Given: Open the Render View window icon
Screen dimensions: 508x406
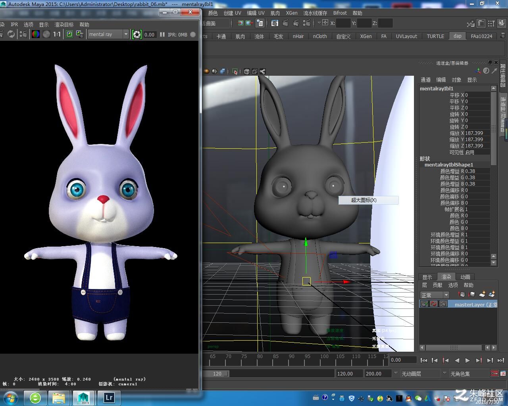Looking at the screenshot, I should pos(275,23).
